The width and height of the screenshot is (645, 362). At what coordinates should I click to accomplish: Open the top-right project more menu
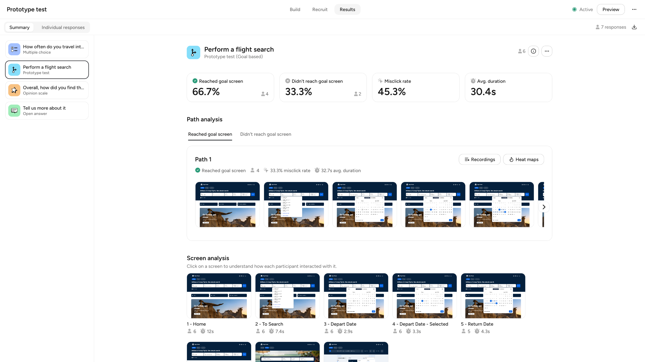coord(634,10)
